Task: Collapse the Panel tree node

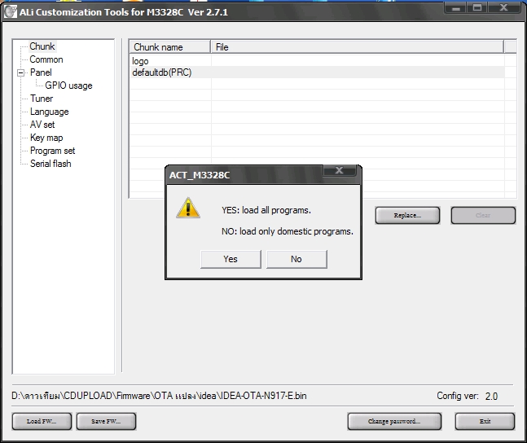Action: (x=21, y=72)
